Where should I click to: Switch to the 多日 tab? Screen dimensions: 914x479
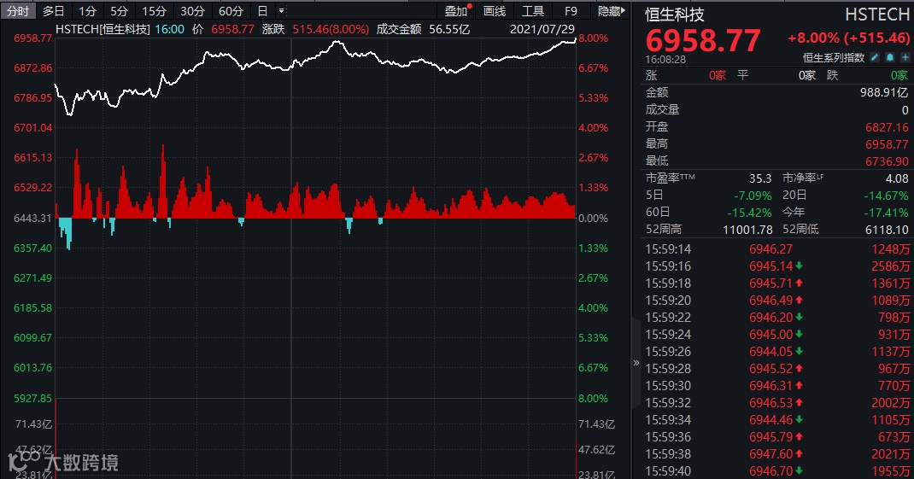tap(54, 10)
